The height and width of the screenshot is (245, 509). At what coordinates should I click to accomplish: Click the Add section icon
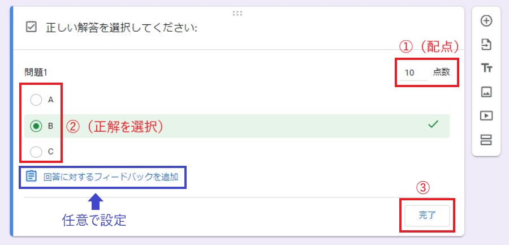pos(486,140)
